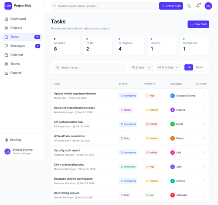The width and height of the screenshot is (218, 205).
Task: Open the All Status dropdown
Action: pos(141,67)
